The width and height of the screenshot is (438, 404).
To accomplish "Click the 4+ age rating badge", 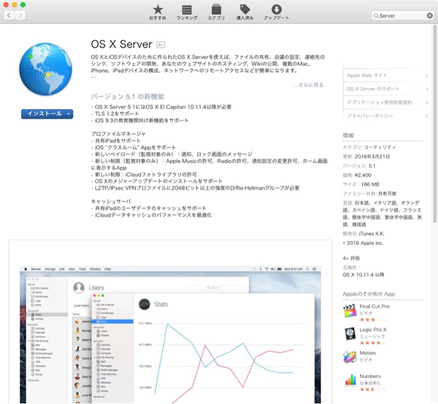I will click(x=160, y=44).
